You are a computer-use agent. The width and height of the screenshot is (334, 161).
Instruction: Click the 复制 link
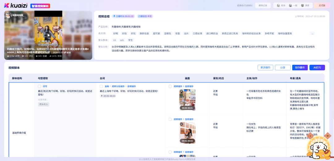[107, 86]
